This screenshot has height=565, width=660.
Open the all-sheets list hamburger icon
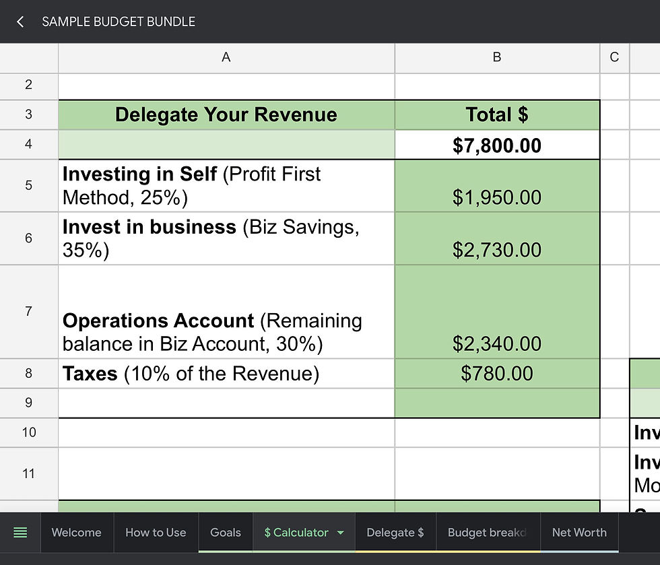pyautogui.click(x=20, y=533)
